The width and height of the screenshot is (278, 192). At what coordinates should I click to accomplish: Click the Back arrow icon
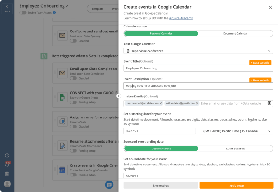(x=7, y=7)
